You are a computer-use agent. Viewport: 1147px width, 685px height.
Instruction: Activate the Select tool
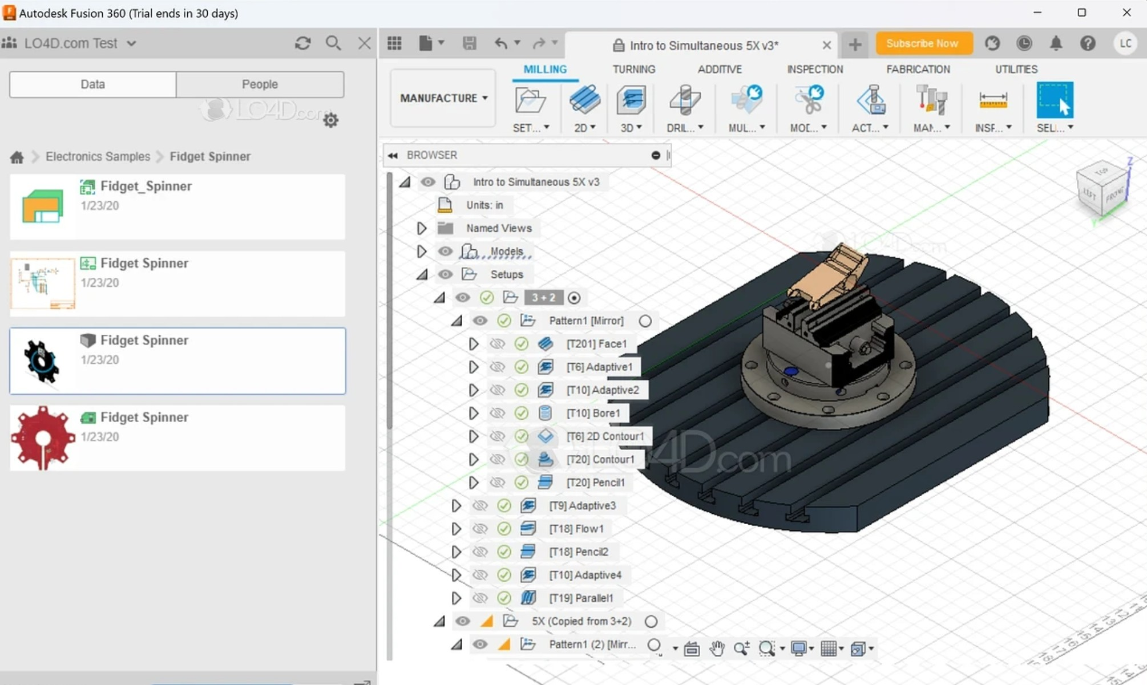(1055, 100)
